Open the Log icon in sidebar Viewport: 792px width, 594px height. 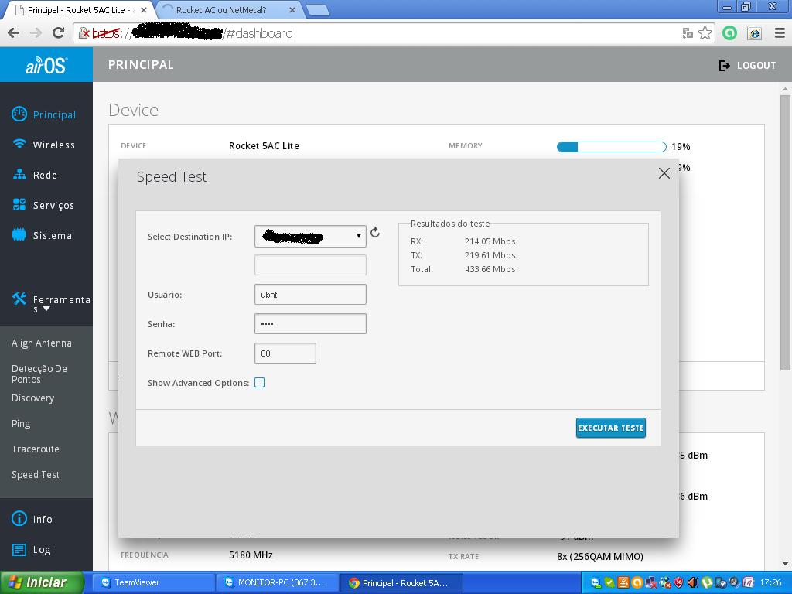point(19,550)
